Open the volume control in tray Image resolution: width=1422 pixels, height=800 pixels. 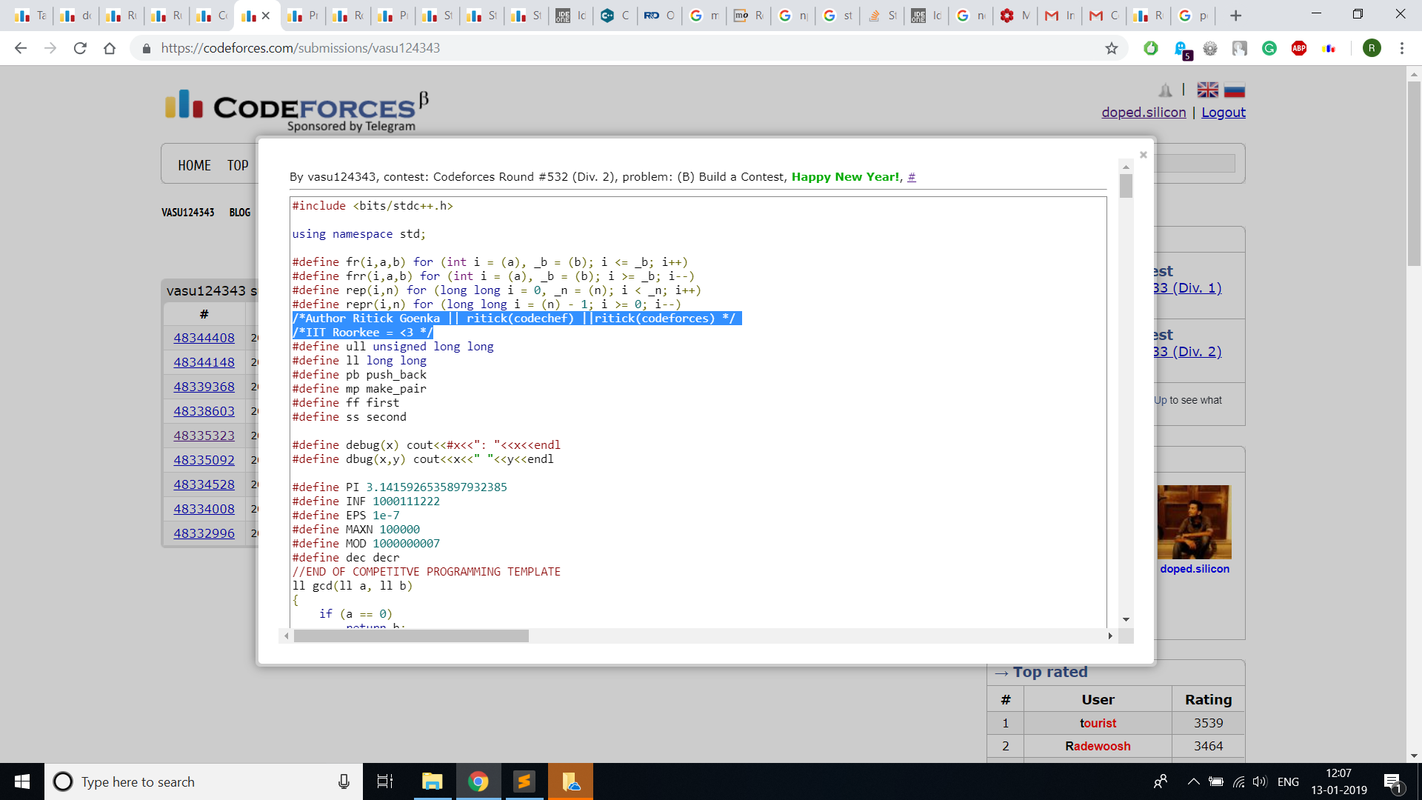pos(1260,781)
